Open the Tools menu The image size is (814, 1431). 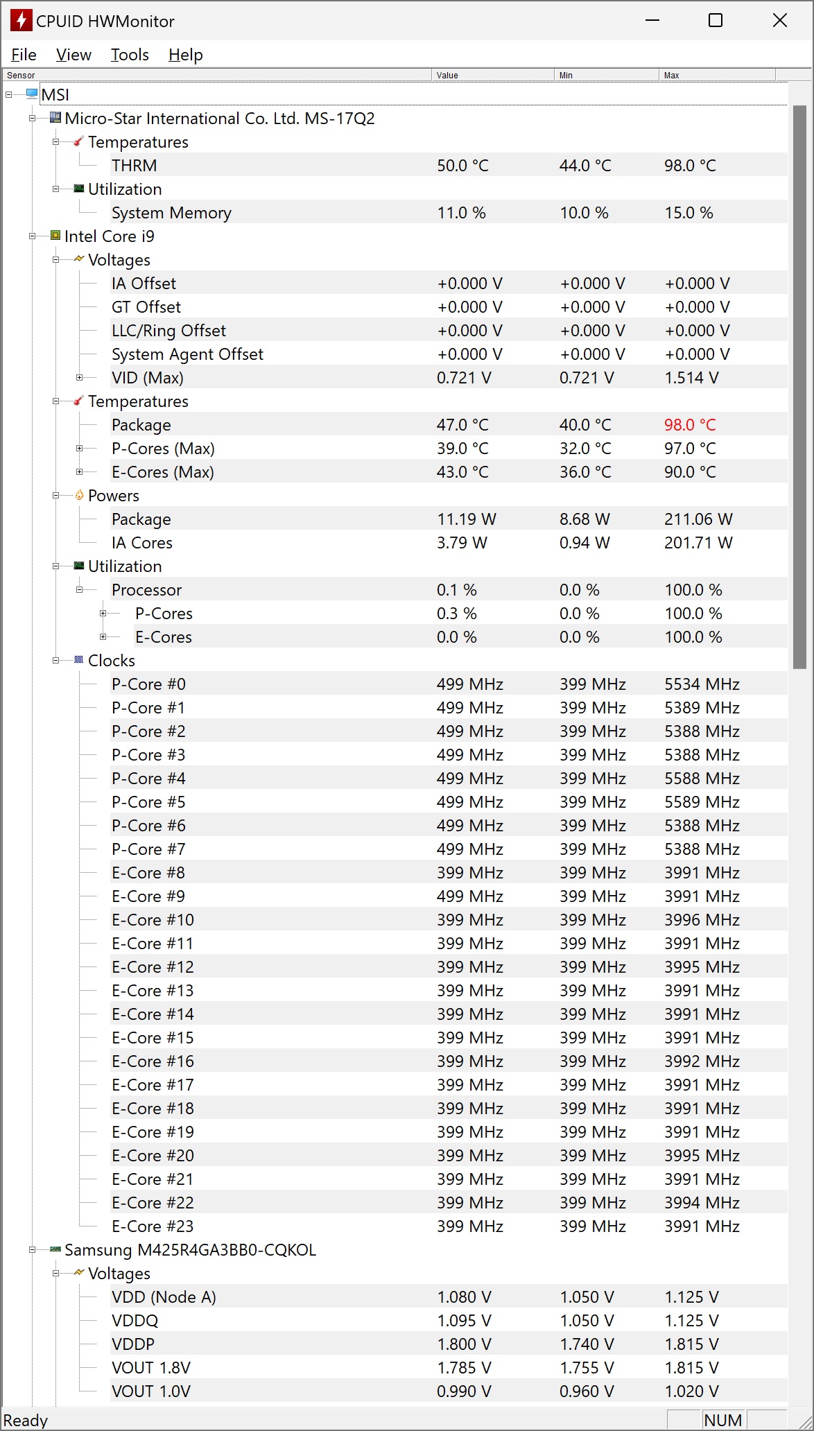130,55
